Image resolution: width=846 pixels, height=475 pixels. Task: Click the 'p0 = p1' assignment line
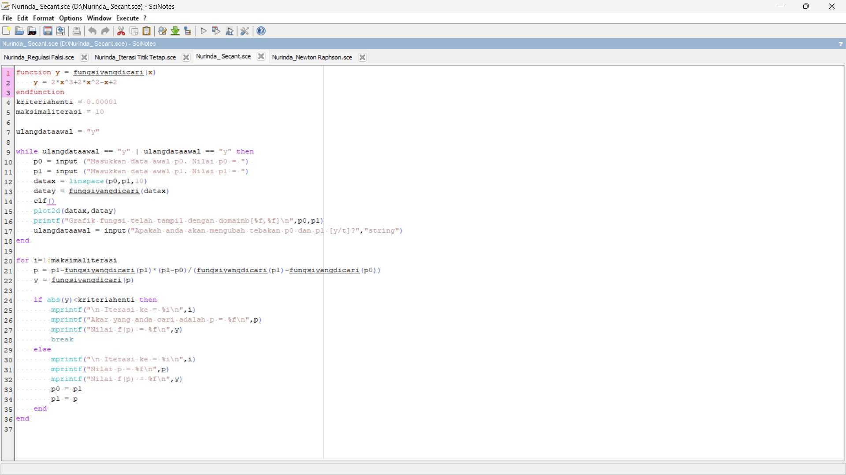click(x=67, y=389)
